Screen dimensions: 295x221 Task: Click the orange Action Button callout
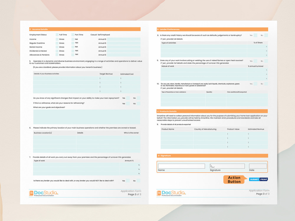coord(234,179)
